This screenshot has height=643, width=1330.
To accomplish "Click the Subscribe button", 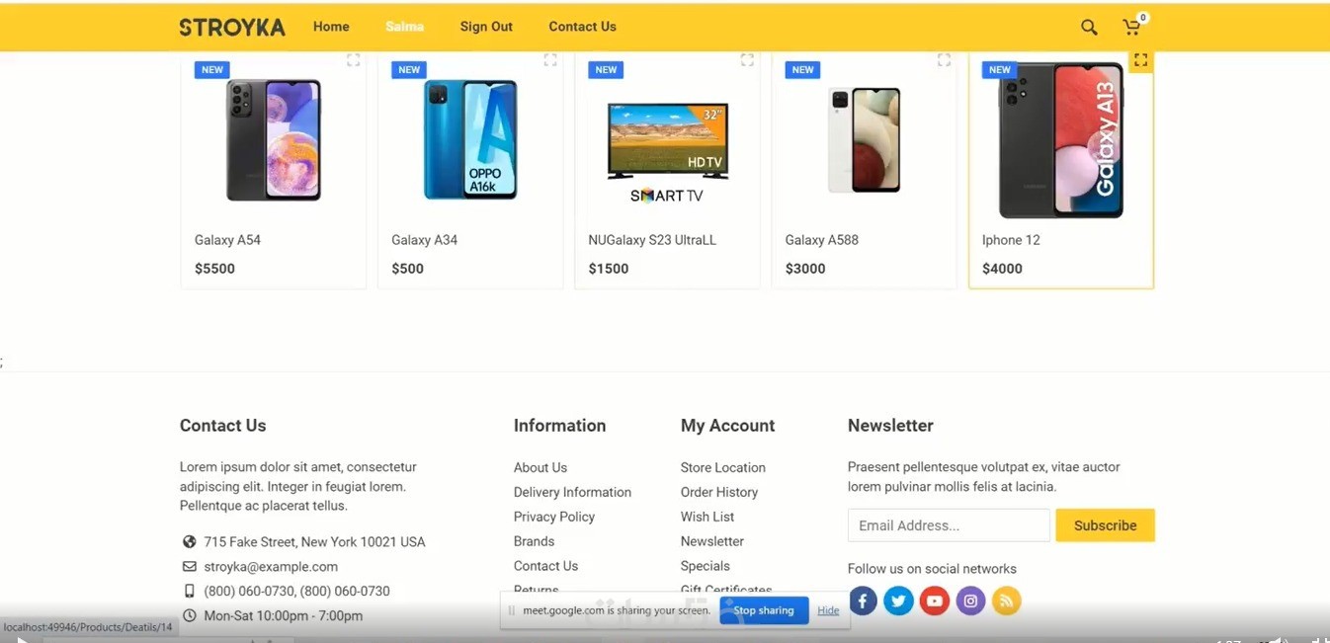I will coord(1105,525).
